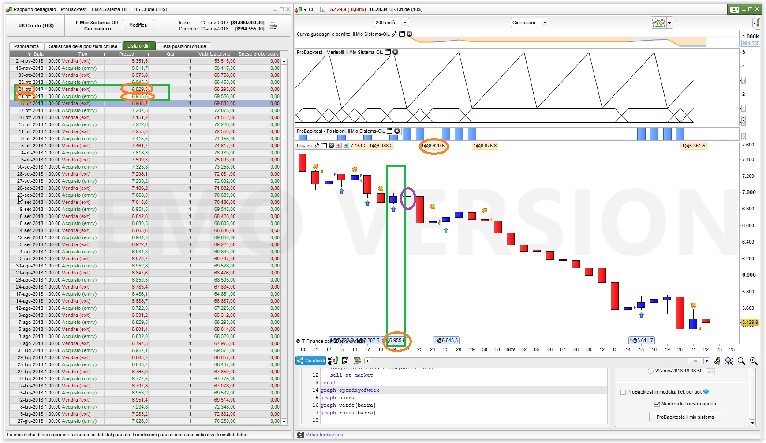This screenshot has height=443, width=766.
Task: Select the 22-nov-2018 16.08.50 radio button
Action: click(x=650, y=371)
